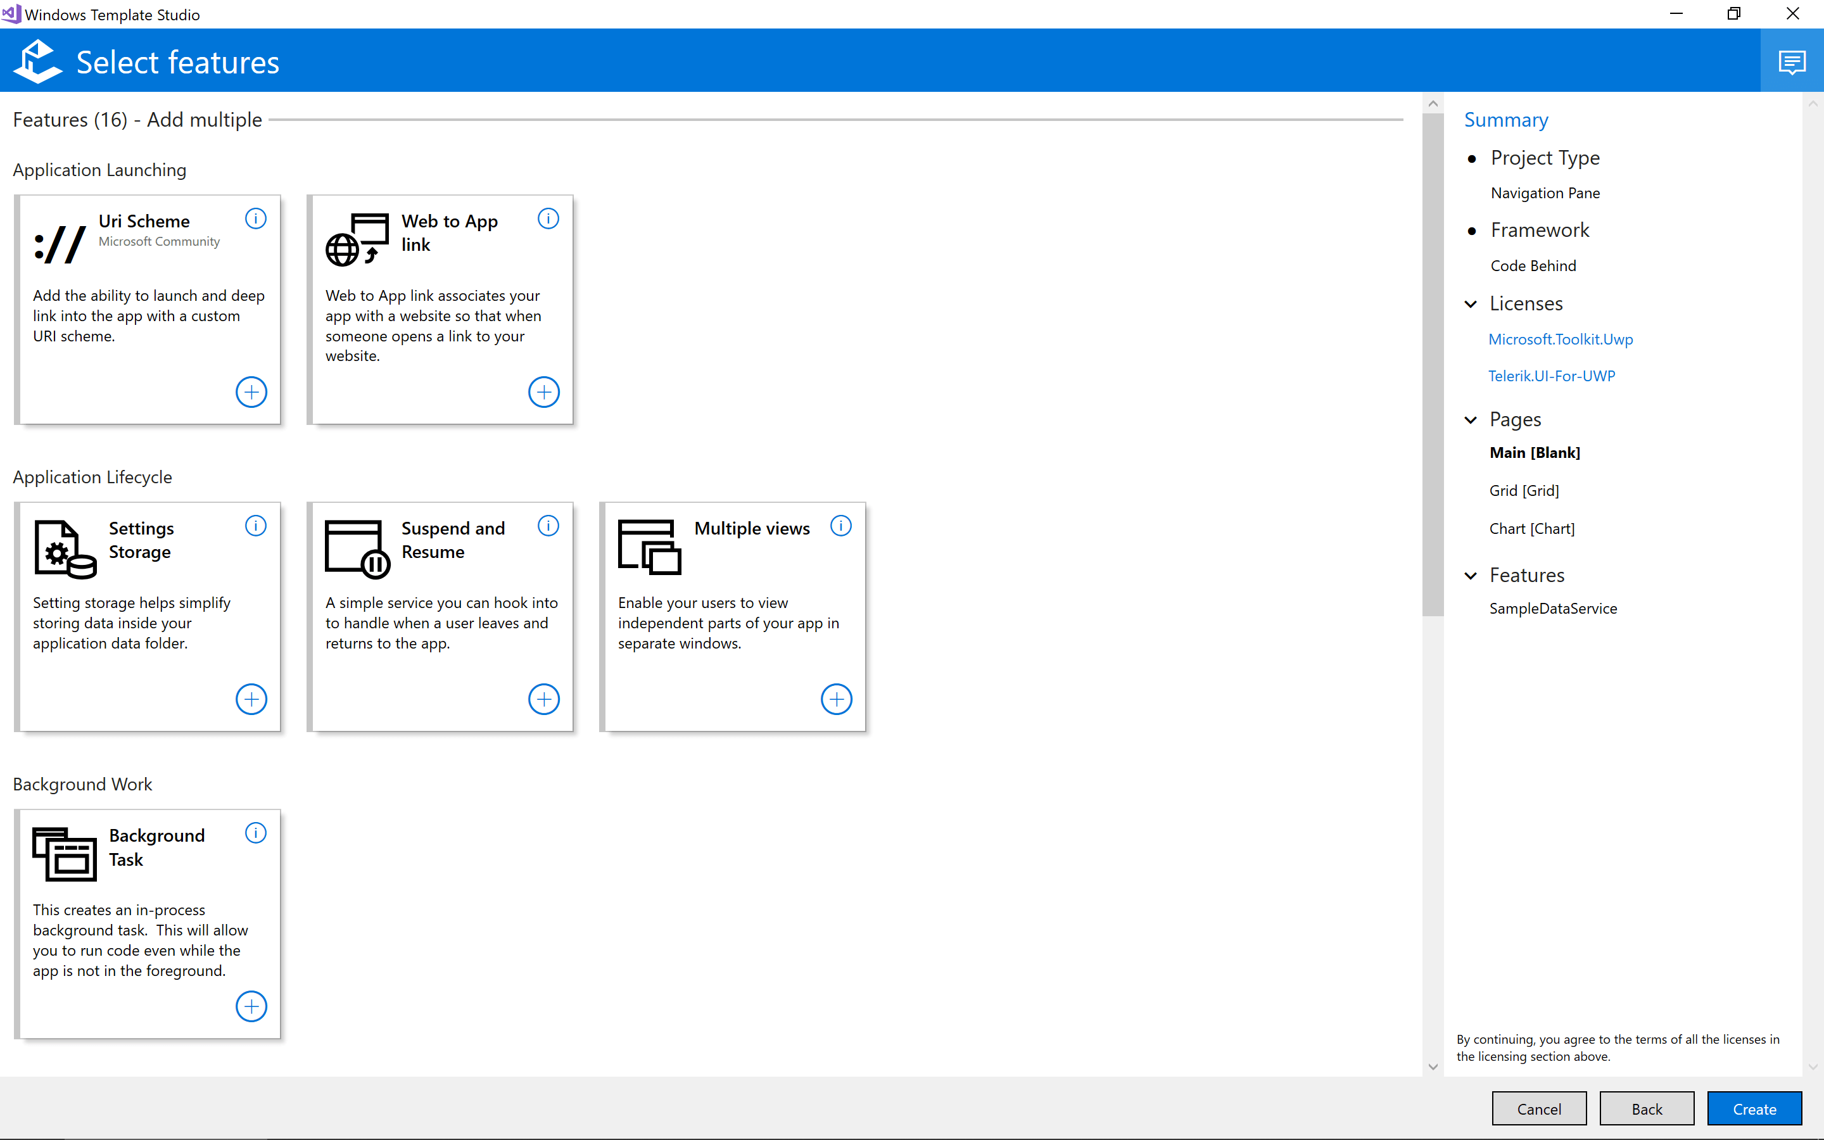Minimize the Windows Template Studio window
The width and height of the screenshot is (1824, 1140).
1676,13
